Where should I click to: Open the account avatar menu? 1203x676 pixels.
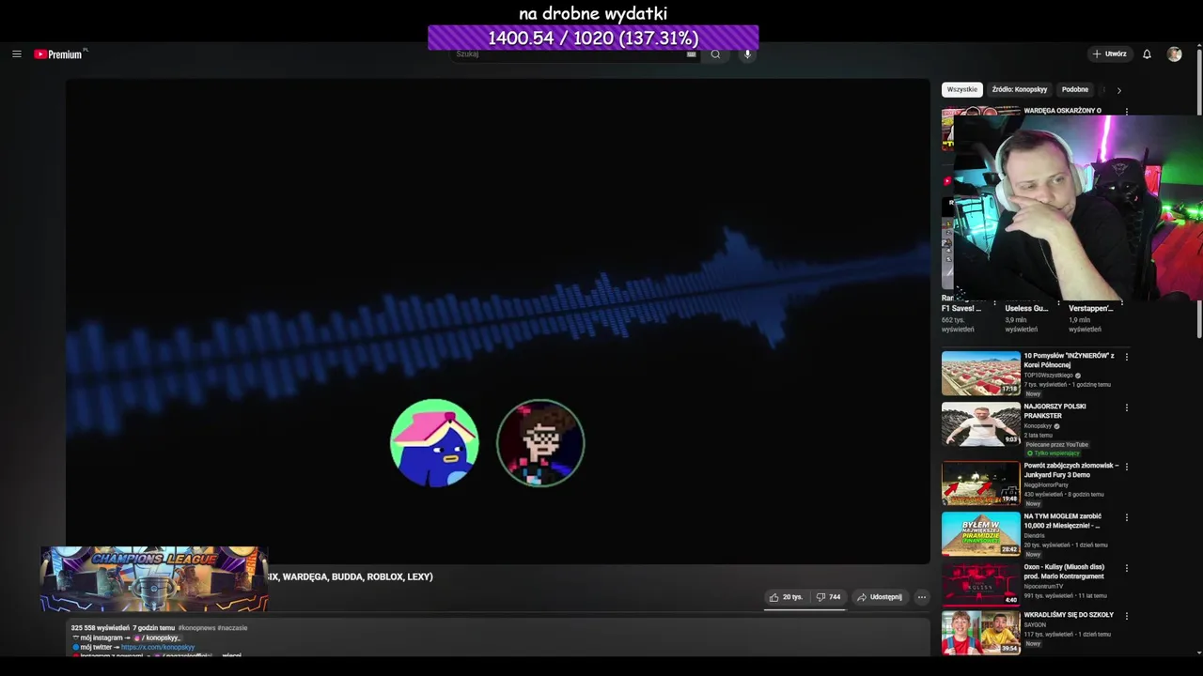pyautogui.click(x=1174, y=54)
